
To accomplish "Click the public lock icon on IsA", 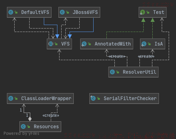I will pos(149,44).
